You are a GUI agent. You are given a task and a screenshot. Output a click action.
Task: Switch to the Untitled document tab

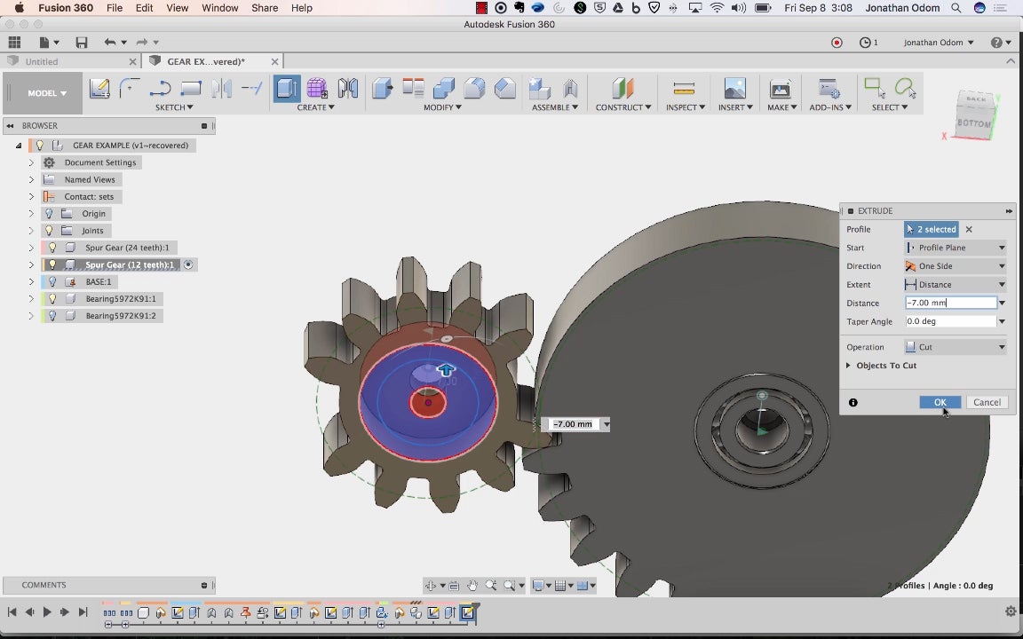tap(42, 62)
